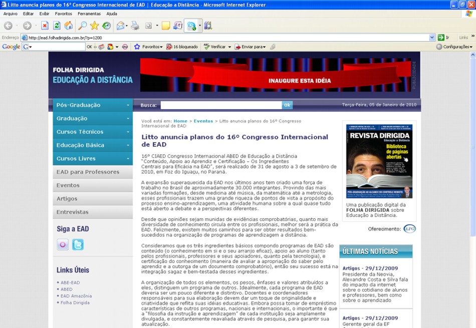Click the yellow sticky note toolbar icon
Image resolution: width=476 pixels, height=328 pixels.
pos(166,26)
